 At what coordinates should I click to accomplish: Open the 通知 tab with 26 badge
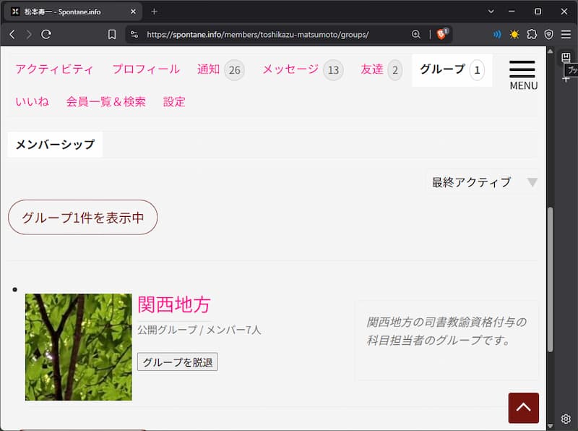pyautogui.click(x=220, y=69)
